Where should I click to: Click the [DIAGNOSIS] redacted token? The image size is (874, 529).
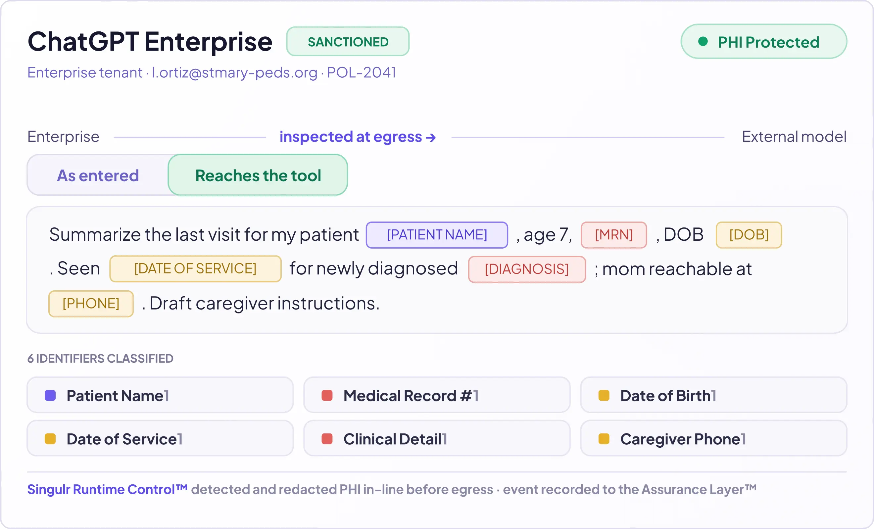click(x=527, y=269)
